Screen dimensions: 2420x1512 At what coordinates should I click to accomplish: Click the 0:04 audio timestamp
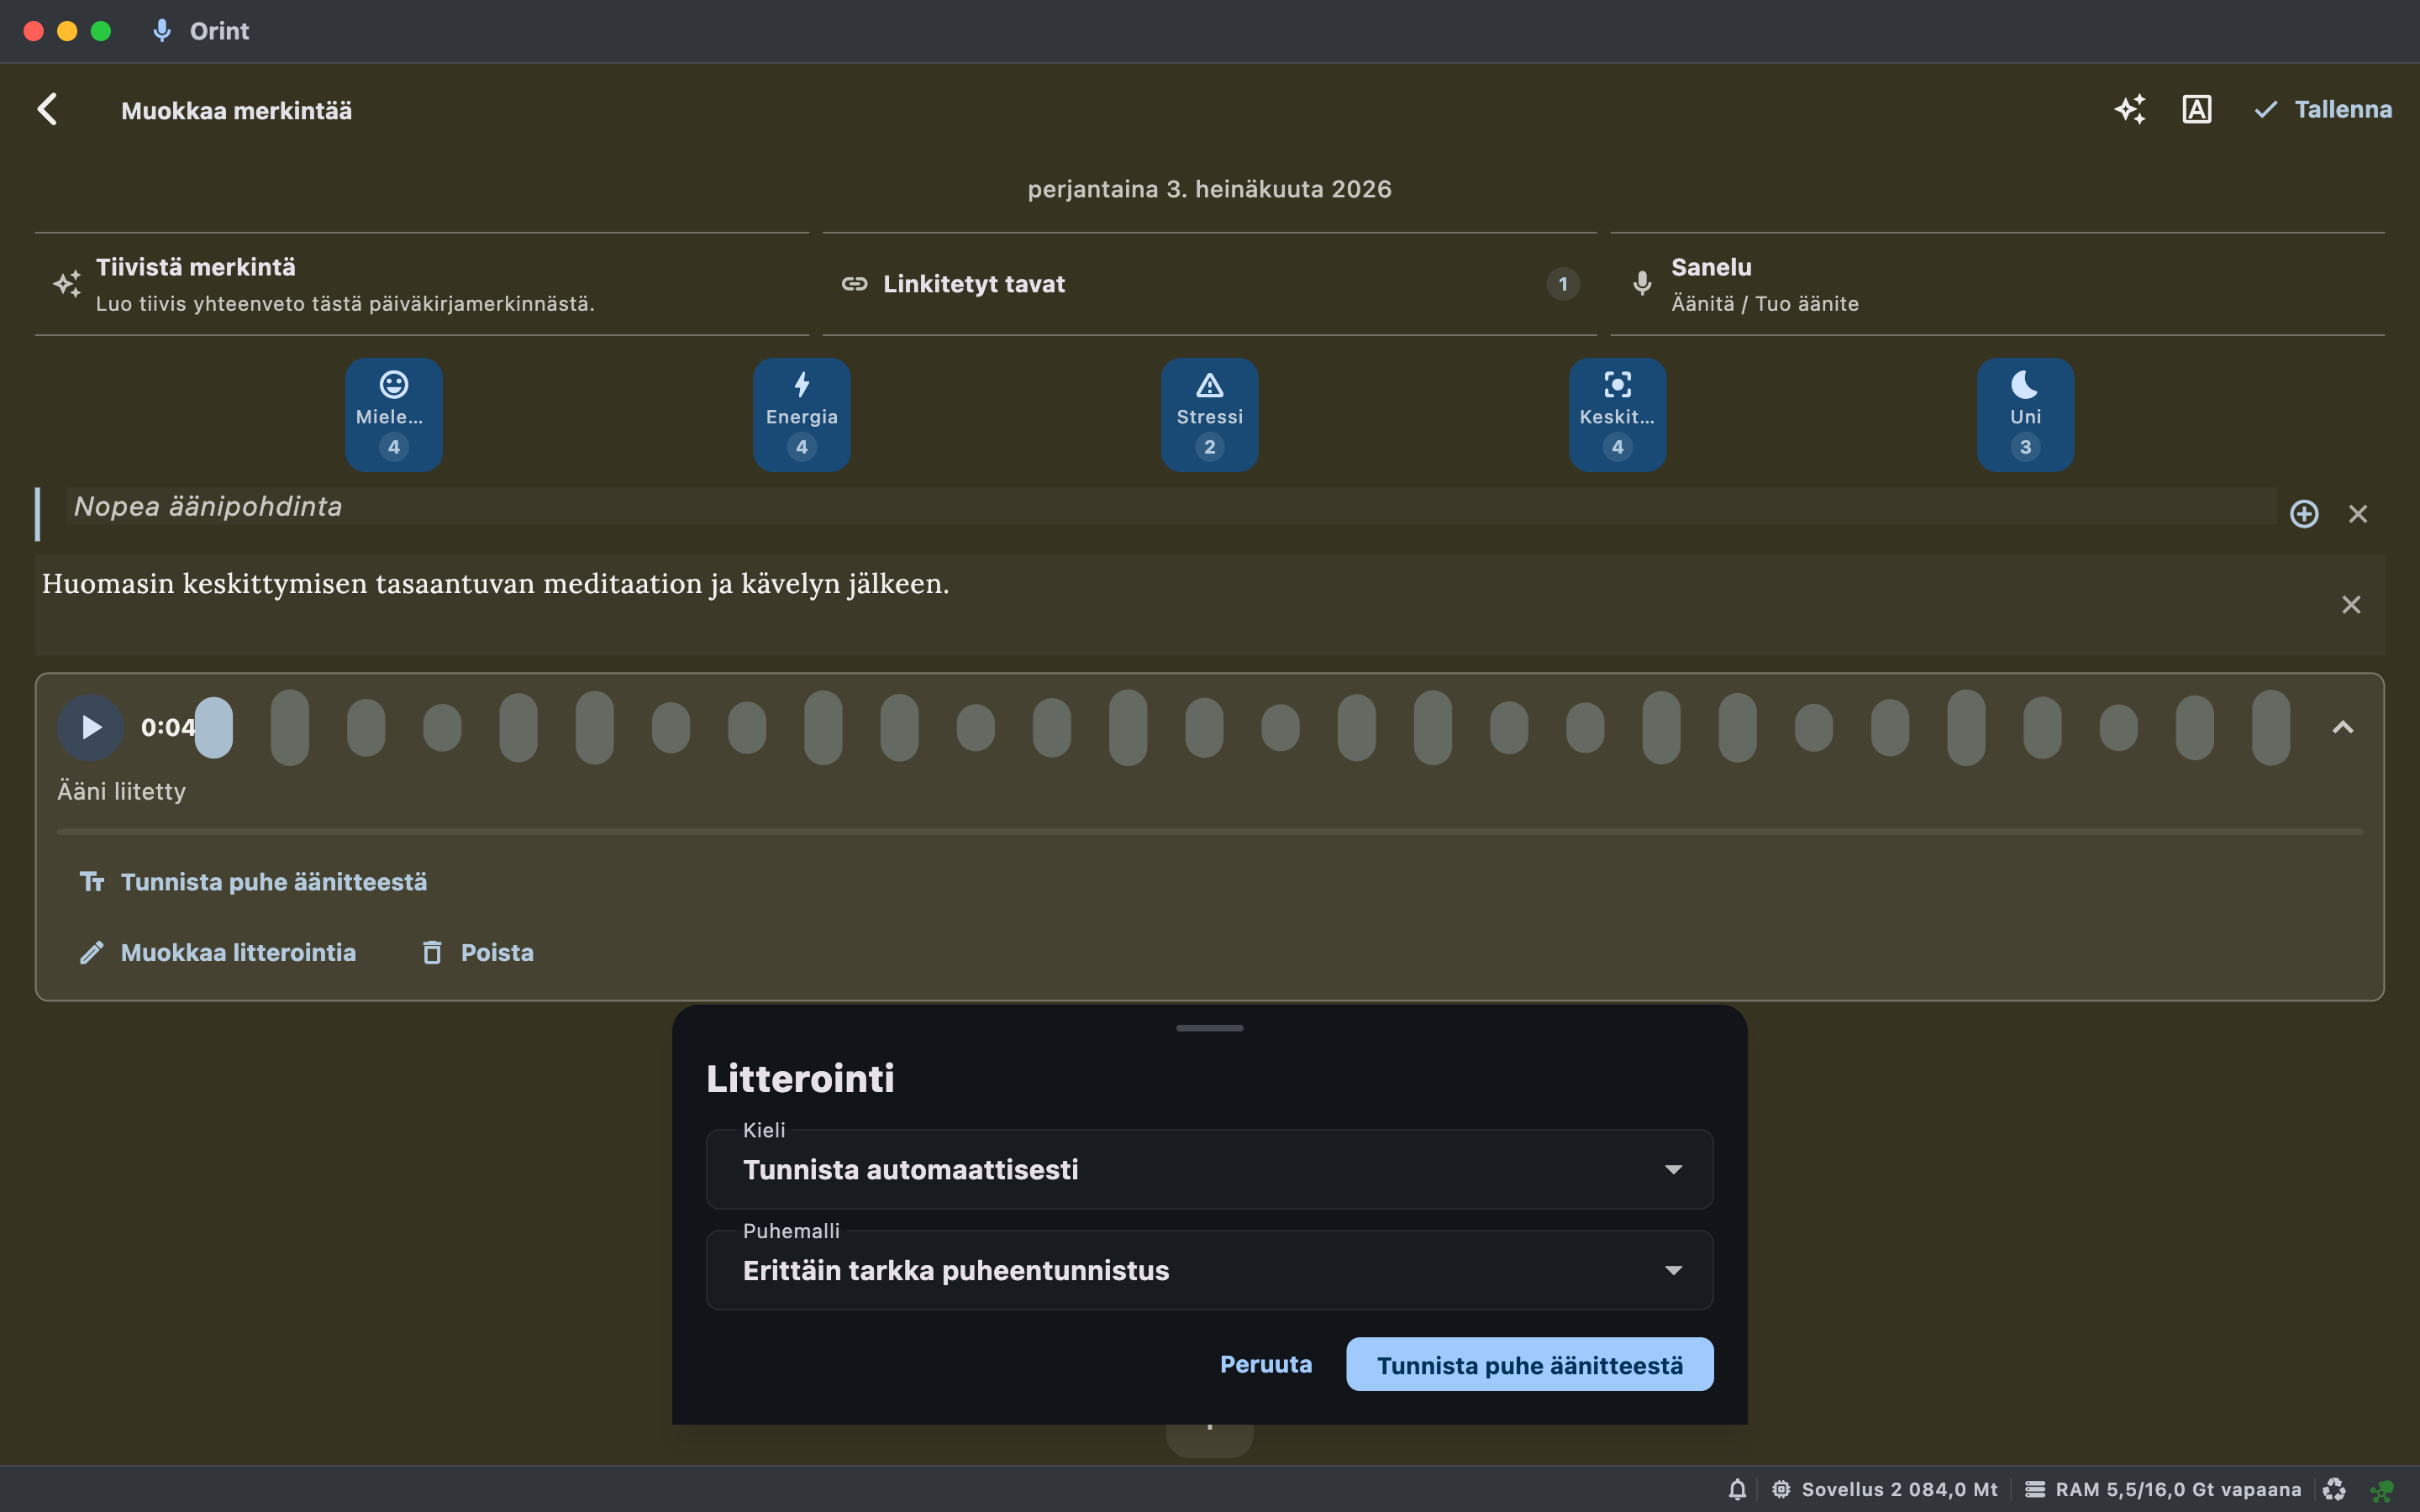[x=167, y=728]
